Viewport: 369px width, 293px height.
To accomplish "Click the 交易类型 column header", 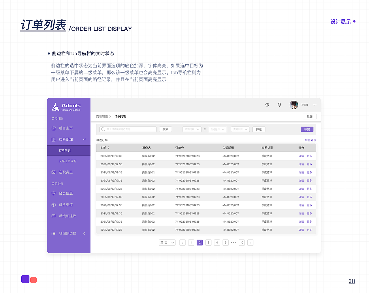I will [267, 148].
